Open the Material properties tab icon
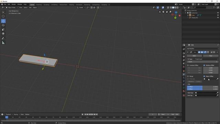Screen dimensions: 220x124 coord(184,91)
